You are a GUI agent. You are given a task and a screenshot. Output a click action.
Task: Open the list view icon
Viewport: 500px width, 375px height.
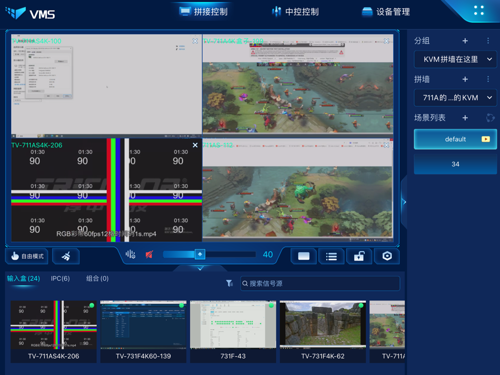point(331,256)
